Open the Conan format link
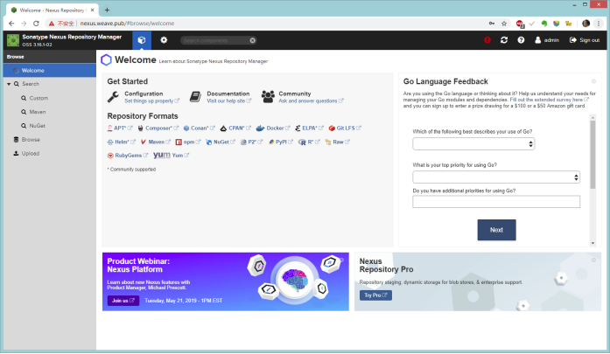This screenshot has width=610, height=354. (199, 128)
